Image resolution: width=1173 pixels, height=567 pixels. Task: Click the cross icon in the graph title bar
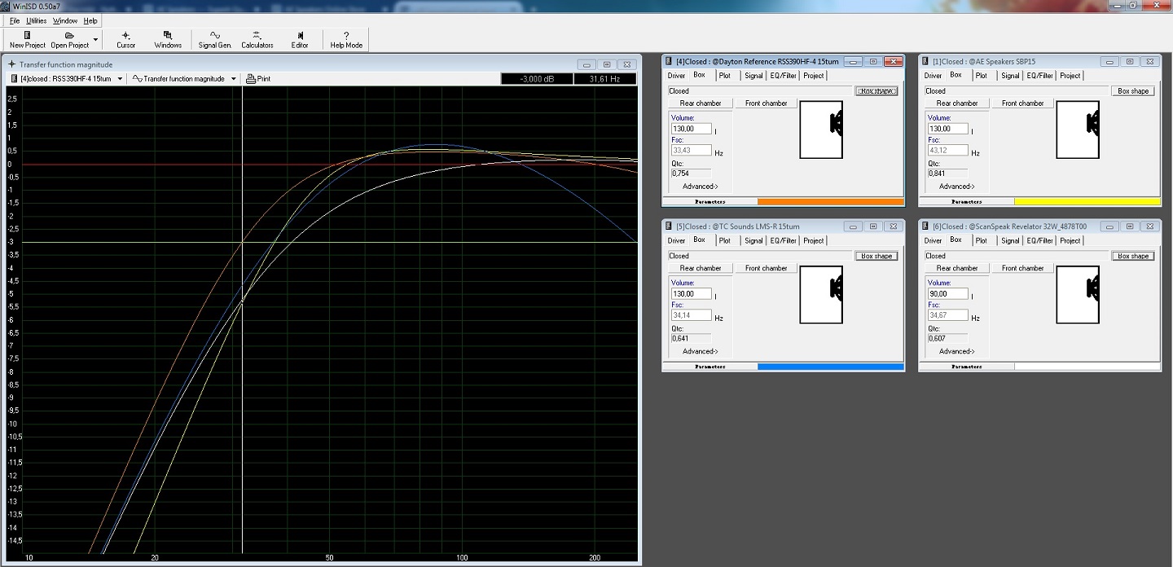[12, 64]
